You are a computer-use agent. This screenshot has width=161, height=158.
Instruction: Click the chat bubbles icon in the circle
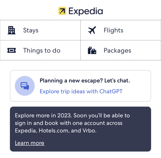point(25,86)
